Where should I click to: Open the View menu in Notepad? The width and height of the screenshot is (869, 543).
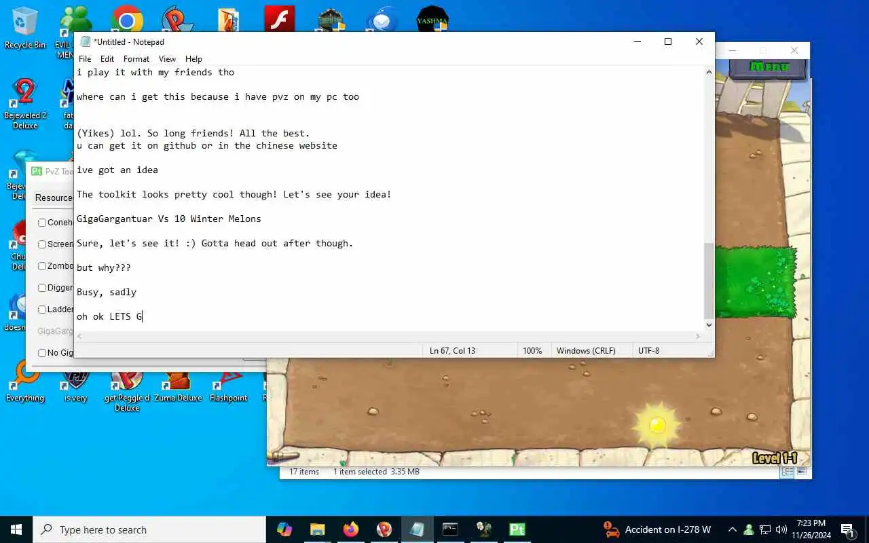click(x=167, y=59)
